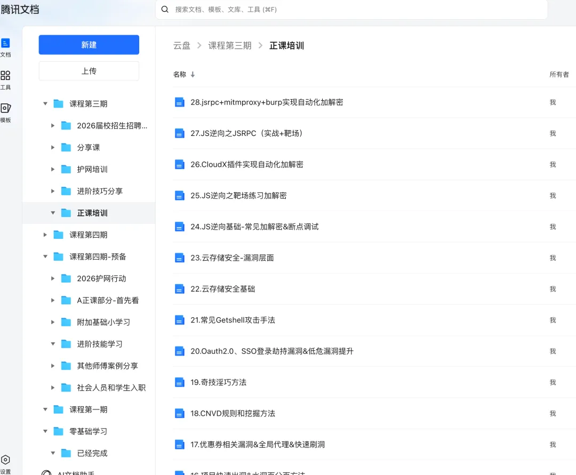Collapse the 课程第三期 tree node arrow

(x=45, y=103)
